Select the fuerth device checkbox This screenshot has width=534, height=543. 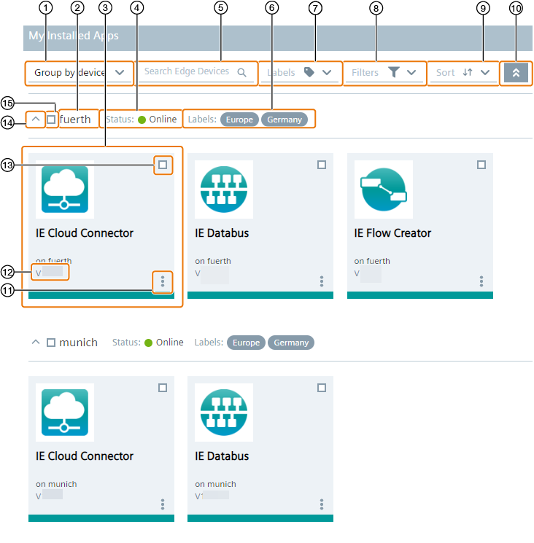(x=51, y=119)
